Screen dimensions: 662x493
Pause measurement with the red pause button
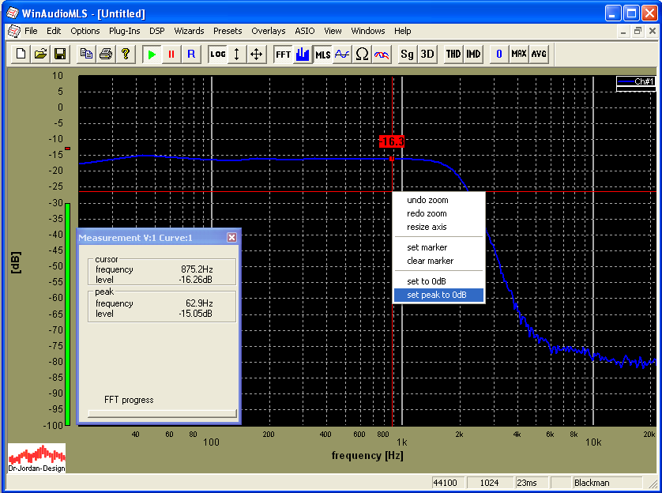point(171,54)
